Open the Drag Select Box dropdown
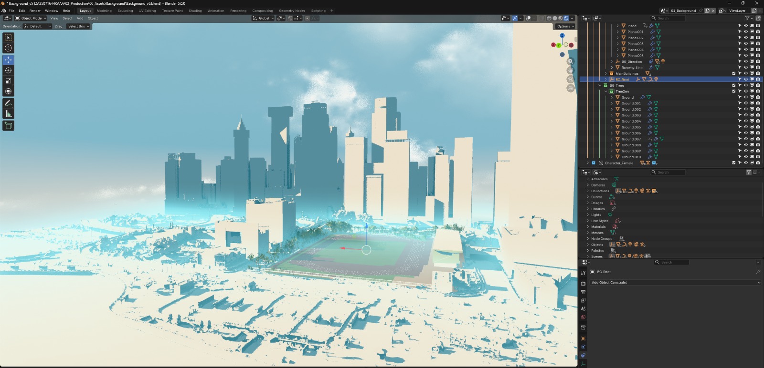This screenshot has height=368, width=764. [78, 26]
